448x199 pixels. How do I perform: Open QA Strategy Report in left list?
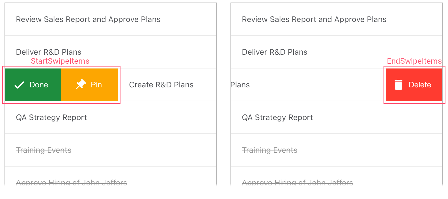point(51,118)
